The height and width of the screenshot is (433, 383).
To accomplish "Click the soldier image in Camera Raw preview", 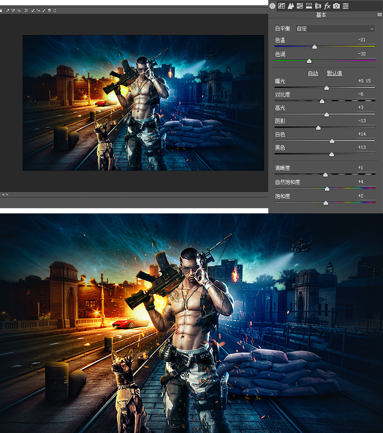I will [144, 103].
